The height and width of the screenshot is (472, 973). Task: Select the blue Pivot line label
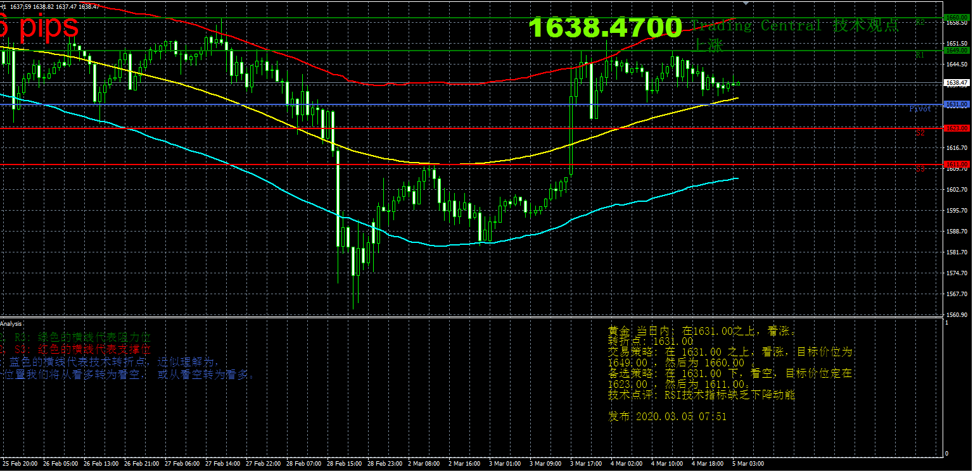(x=920, y=109)
